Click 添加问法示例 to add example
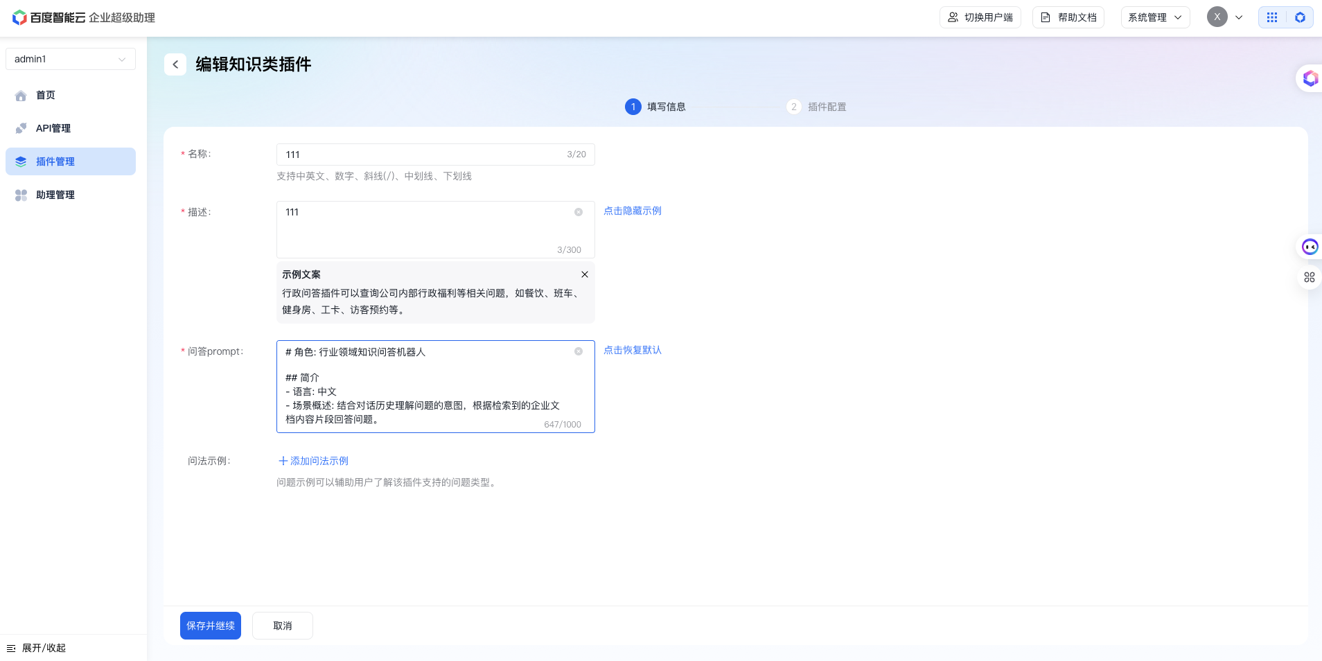Screen dimensions: 1322x661 pyautogui.click(x=313, y=461)
